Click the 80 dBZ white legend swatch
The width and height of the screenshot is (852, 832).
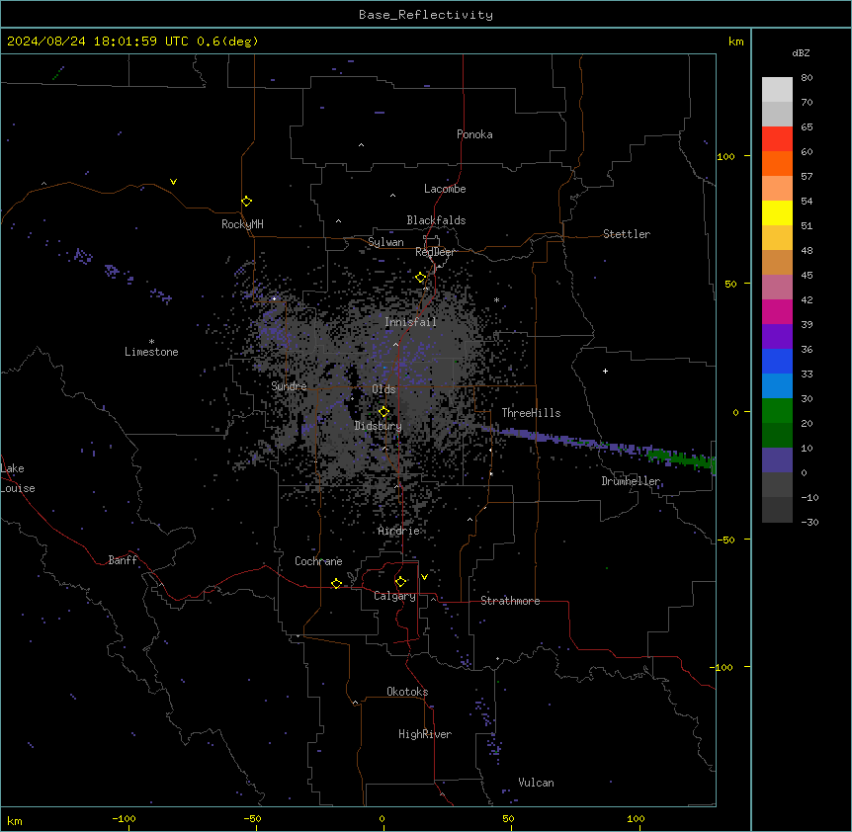pos(777,90)
